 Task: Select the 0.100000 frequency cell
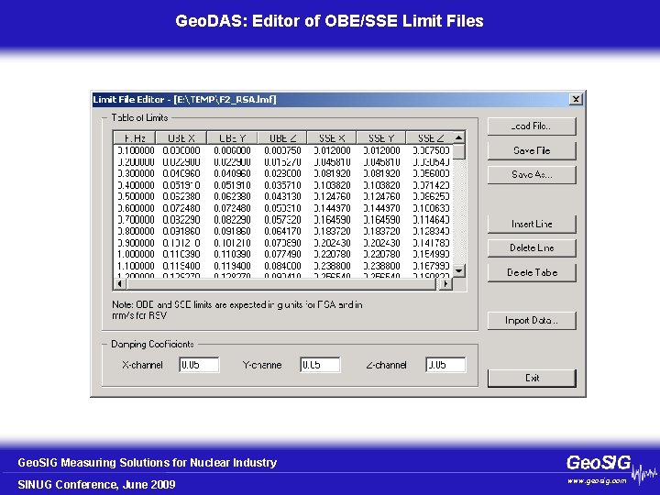[x=136, y=150]
